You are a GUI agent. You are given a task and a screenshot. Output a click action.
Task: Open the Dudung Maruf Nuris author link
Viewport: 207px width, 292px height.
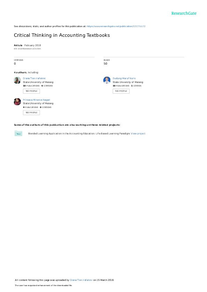click(124, 78)
